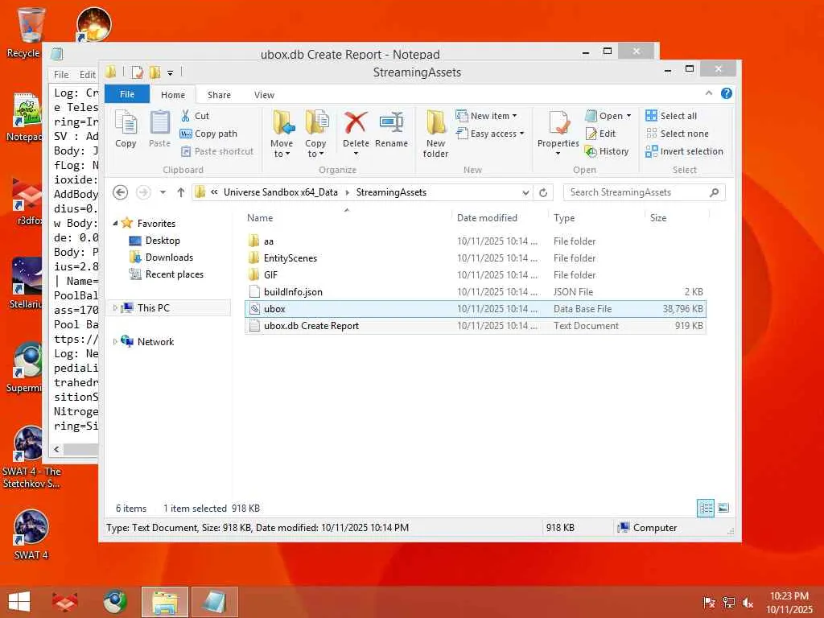Viewport: 824px width, 618px height.
Task: Create a New folder
Action: pos(435,134)
